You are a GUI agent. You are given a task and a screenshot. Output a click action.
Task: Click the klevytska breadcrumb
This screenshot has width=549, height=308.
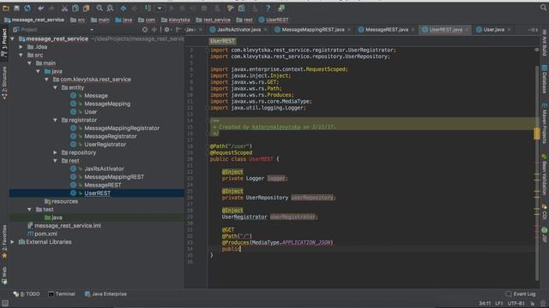tap(176, 20)
